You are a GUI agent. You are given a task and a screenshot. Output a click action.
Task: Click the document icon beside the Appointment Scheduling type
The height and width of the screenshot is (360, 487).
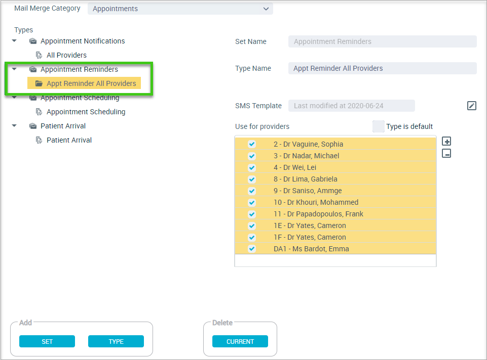coord(39,112)
